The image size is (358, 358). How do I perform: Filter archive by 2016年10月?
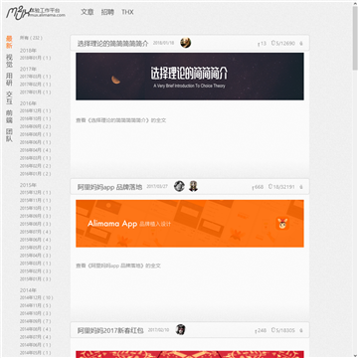pos(35,118)
